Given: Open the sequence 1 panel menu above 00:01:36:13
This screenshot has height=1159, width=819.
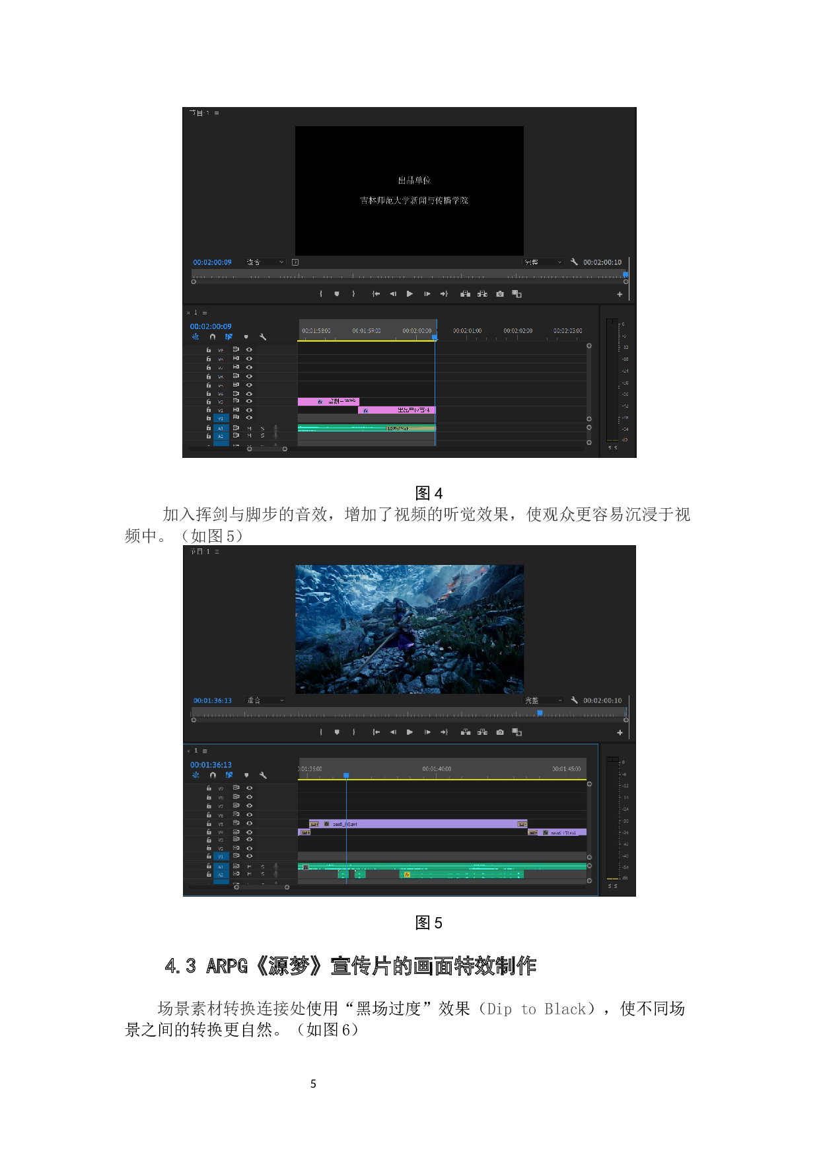Looking at the screenshot, I should click(205, 751).
